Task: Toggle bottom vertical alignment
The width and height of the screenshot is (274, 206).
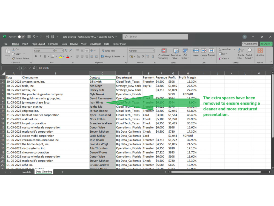Action: point(87,51)
